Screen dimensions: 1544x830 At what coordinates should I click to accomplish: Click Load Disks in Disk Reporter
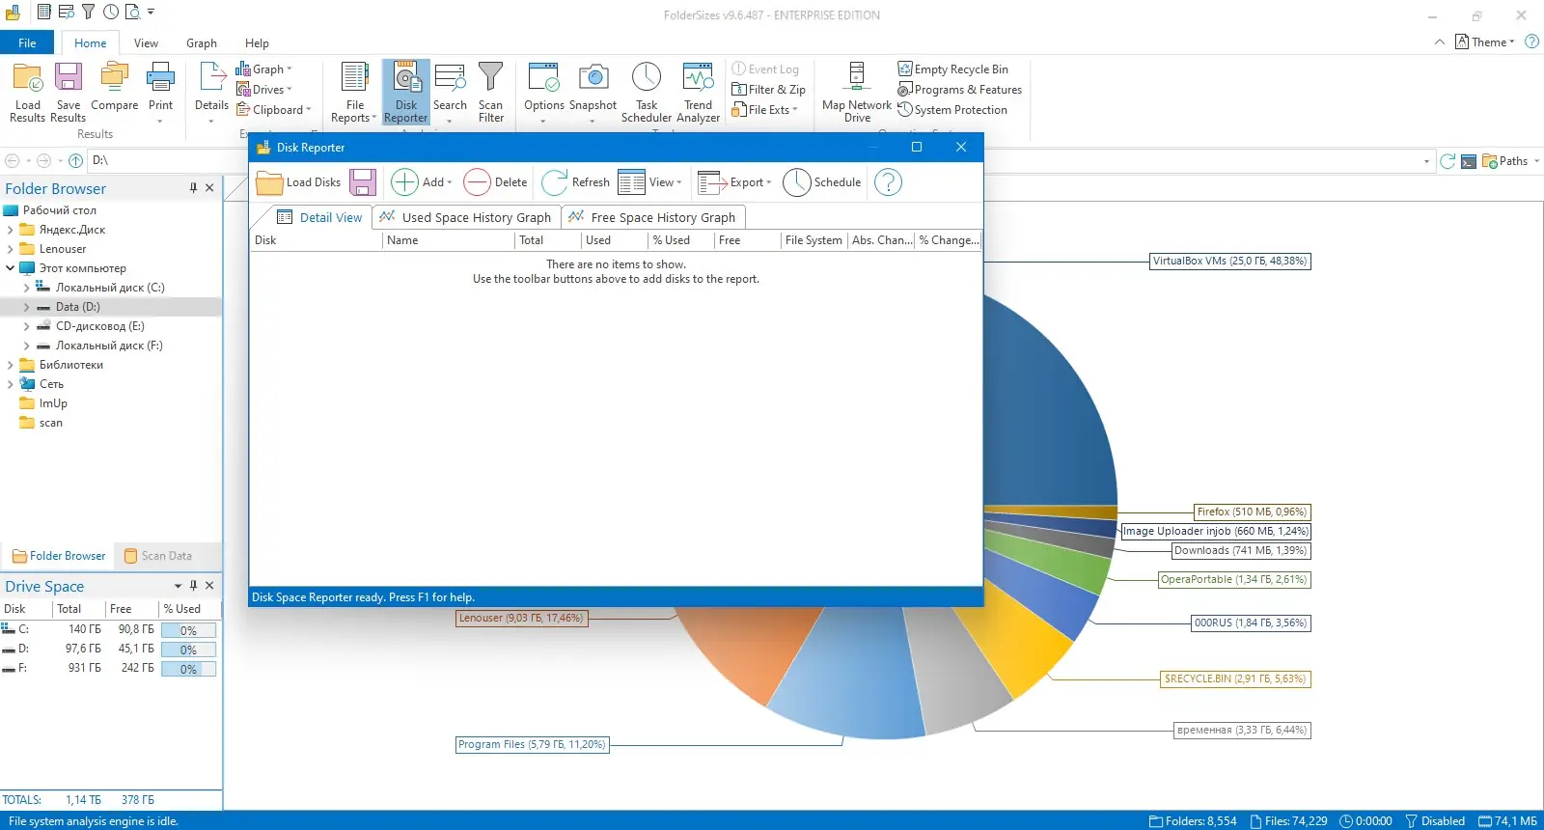[x=298, y=182]
